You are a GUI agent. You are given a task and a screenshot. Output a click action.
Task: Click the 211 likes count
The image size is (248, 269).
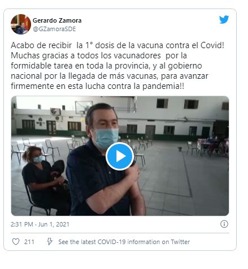tap(29, 242)
